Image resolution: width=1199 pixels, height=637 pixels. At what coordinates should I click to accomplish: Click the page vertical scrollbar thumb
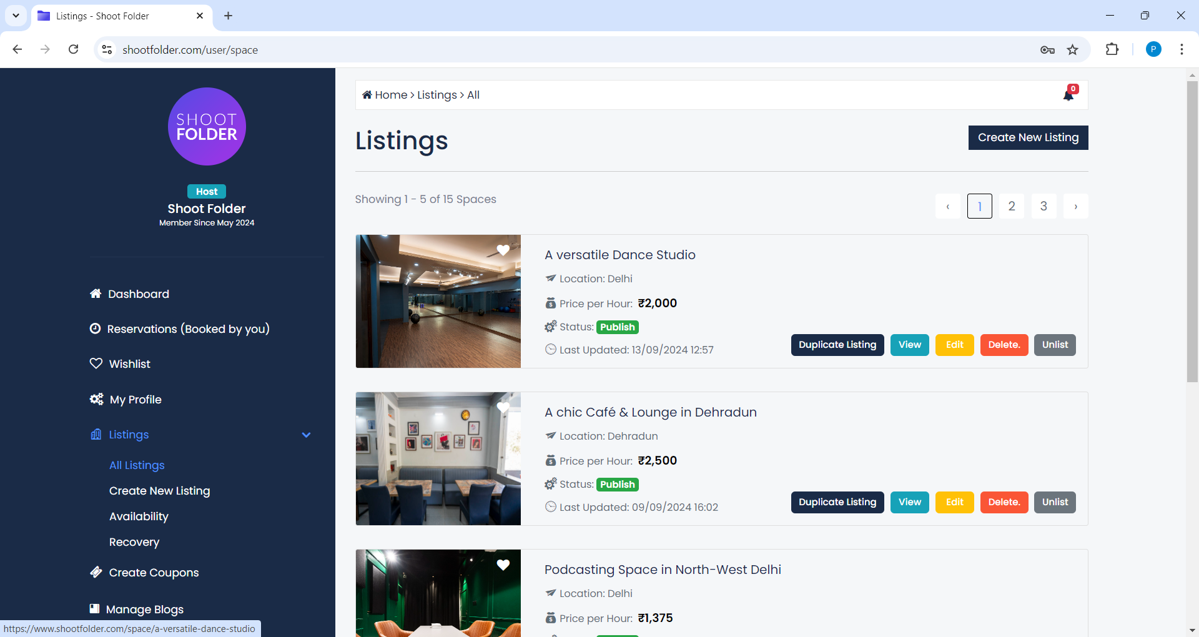click(1192, 231)
